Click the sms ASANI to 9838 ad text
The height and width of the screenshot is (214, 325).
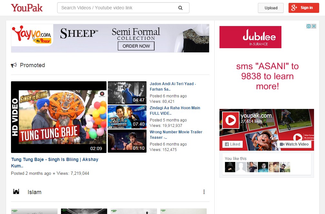[267, 76]
